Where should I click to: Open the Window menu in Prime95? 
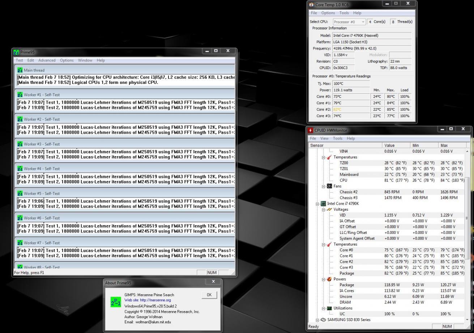click(x=85, y=60)
